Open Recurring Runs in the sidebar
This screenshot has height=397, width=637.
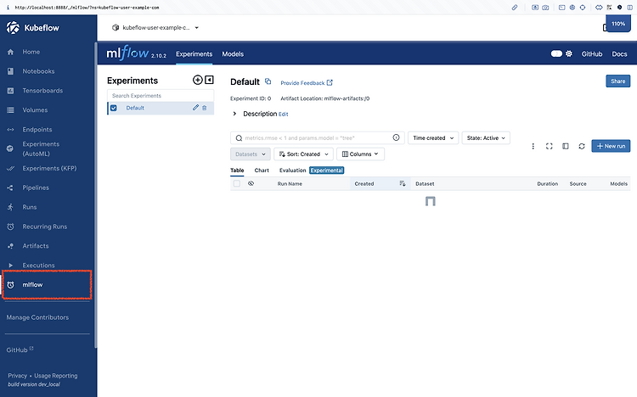[45, 226]
